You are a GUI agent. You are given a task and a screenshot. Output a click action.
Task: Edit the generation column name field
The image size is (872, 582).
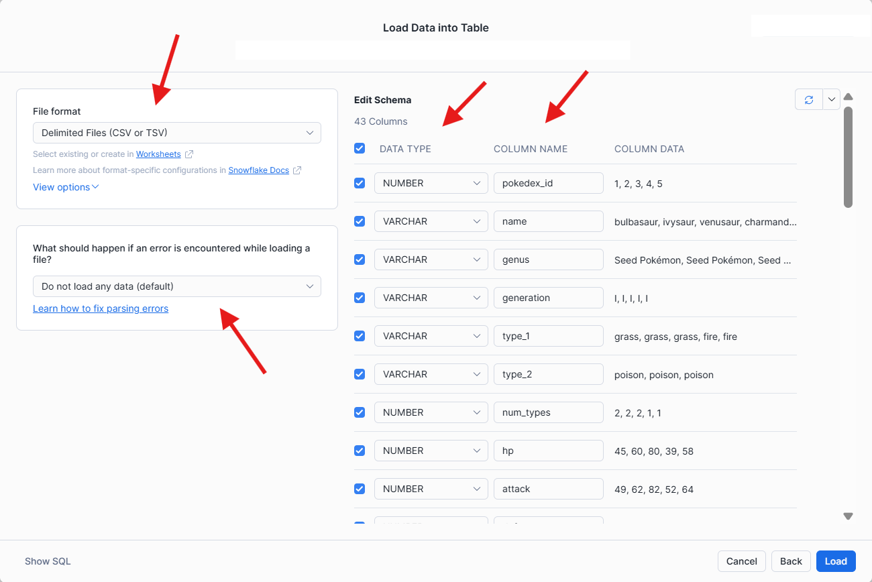[549, 298]
